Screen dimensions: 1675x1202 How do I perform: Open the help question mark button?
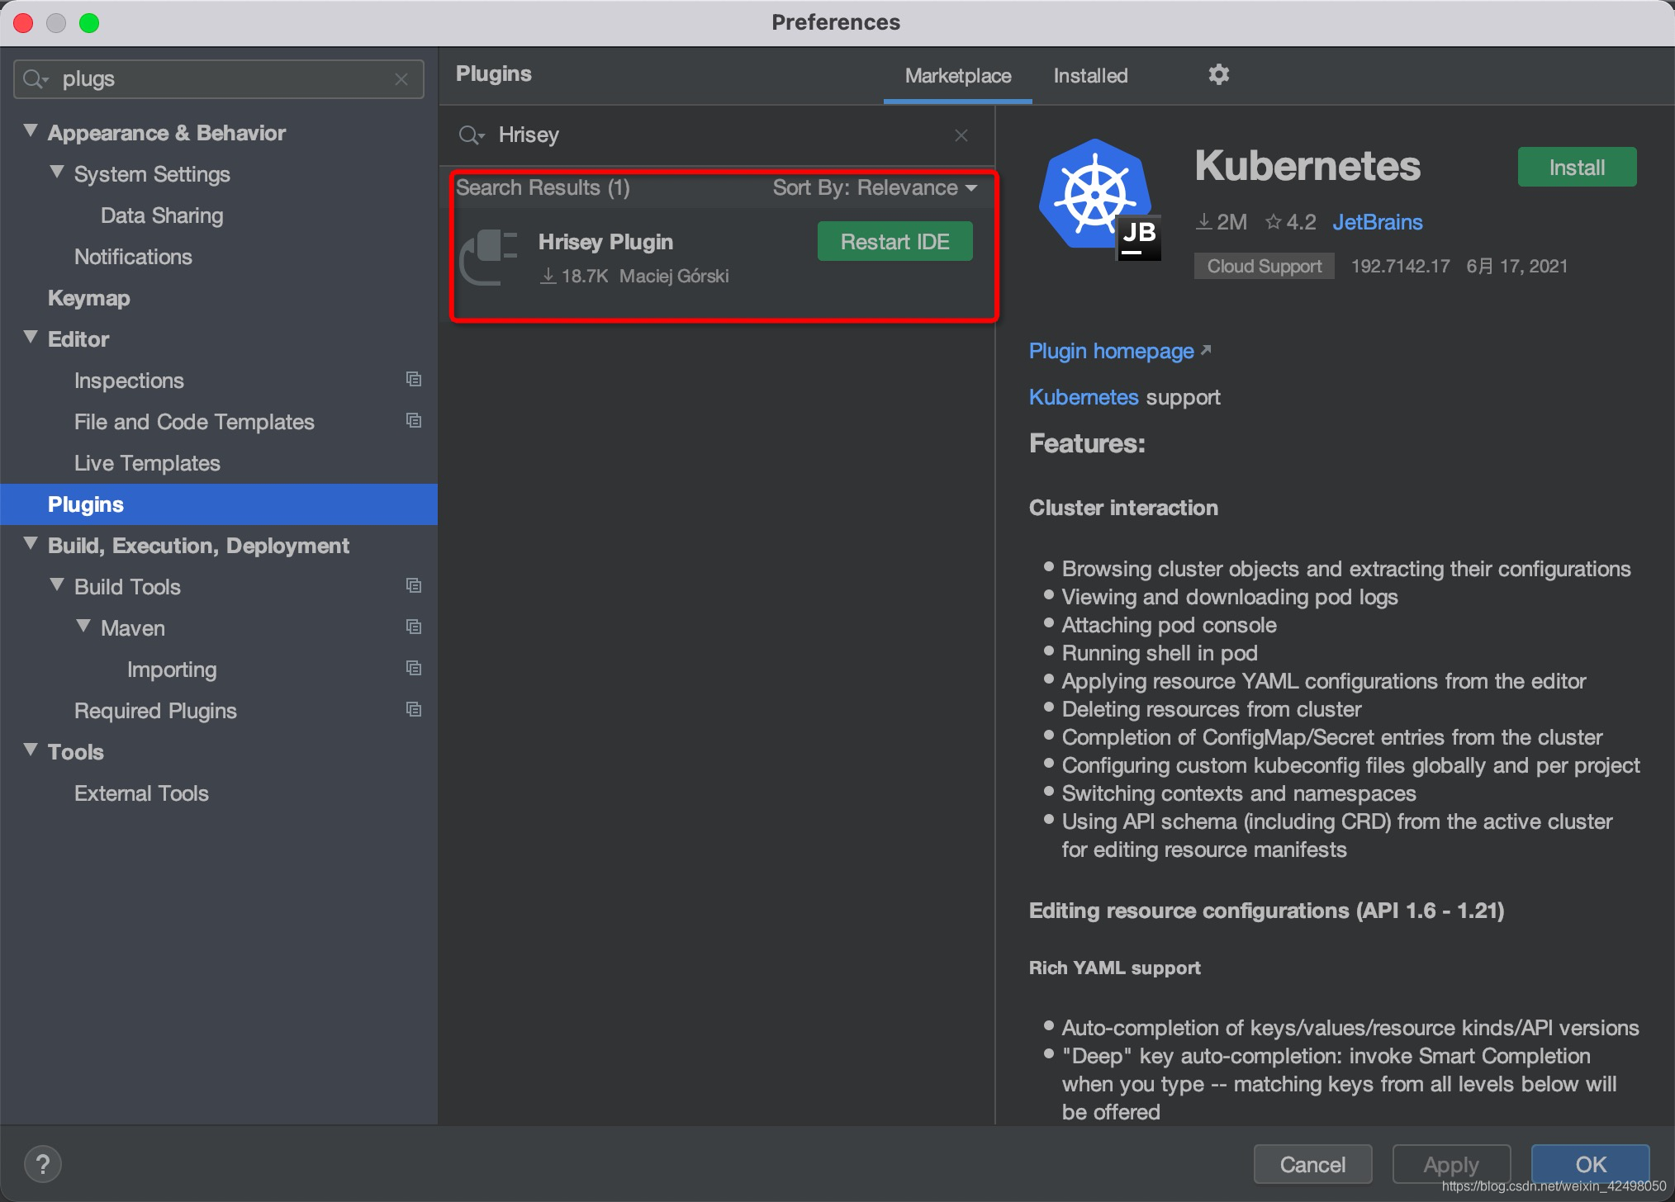click(x=43, y=1164)
